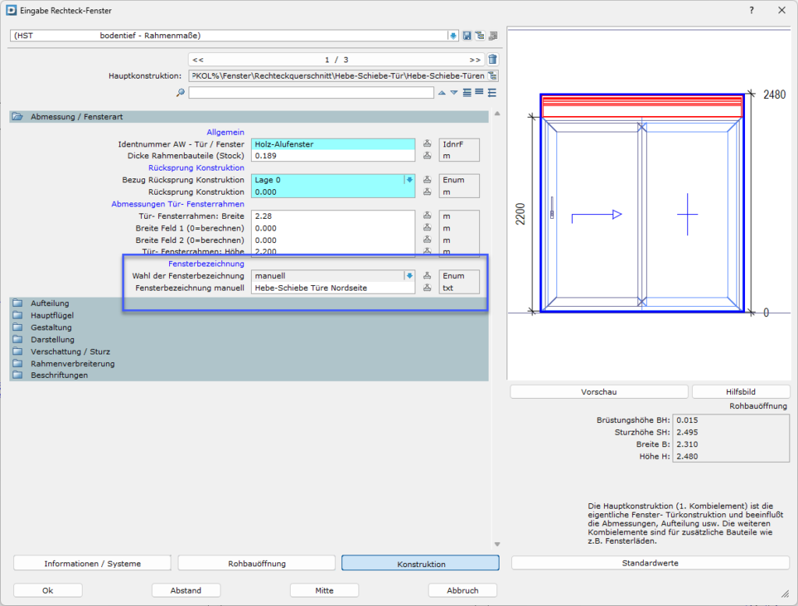798x606 pixels.
Task: Switch to Informationen / Systeme tab
Action: 92,563
